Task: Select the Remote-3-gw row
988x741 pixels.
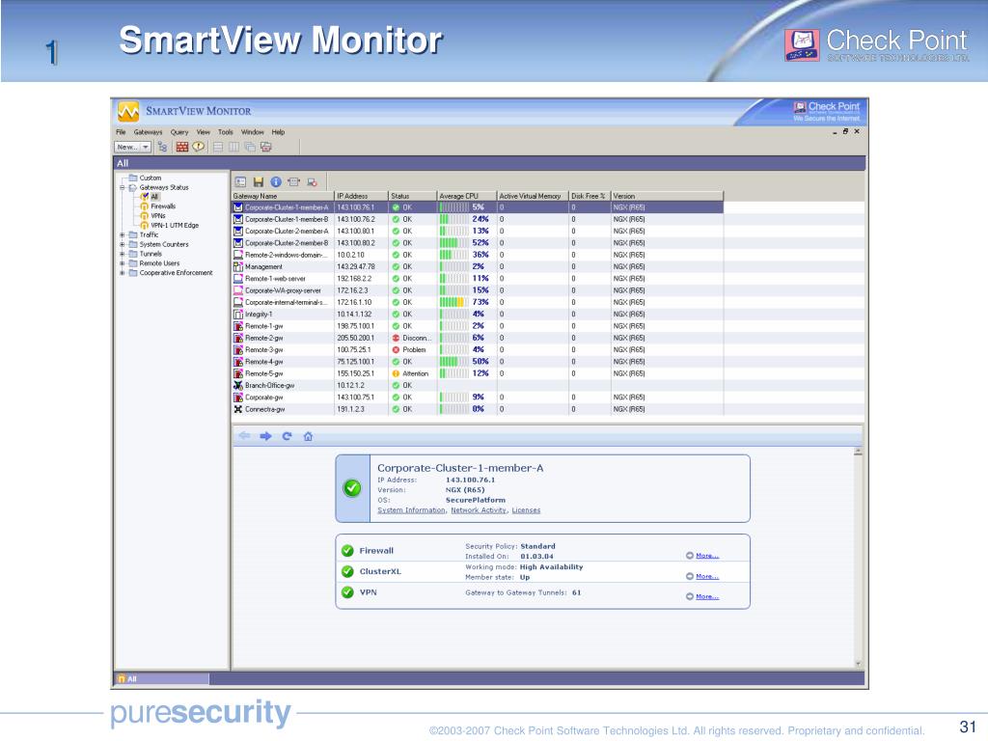Action: 478,349
